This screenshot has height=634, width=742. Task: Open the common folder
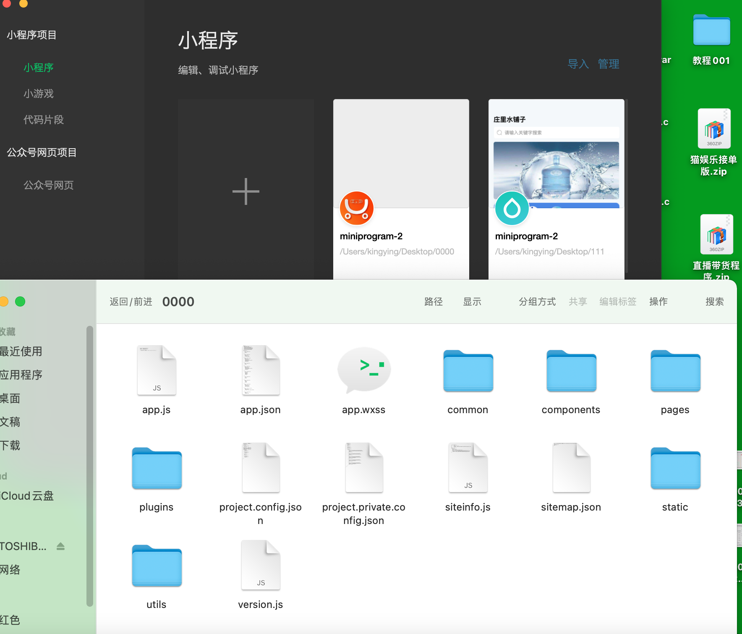point(468,371)
